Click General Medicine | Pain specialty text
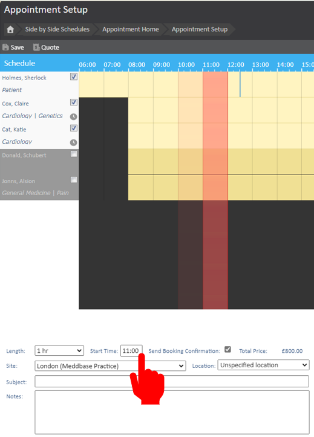Screen dimensions: 314x437 click(x=35, y=193)
